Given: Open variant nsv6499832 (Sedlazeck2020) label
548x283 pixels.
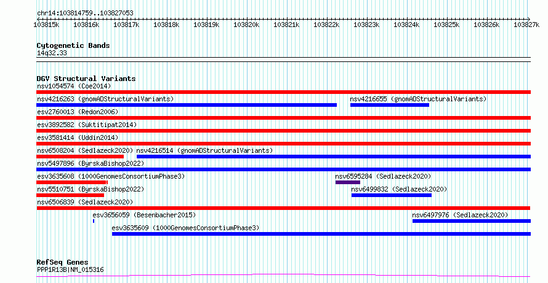Looking at the screenshot, I should (x=399, y=189).
